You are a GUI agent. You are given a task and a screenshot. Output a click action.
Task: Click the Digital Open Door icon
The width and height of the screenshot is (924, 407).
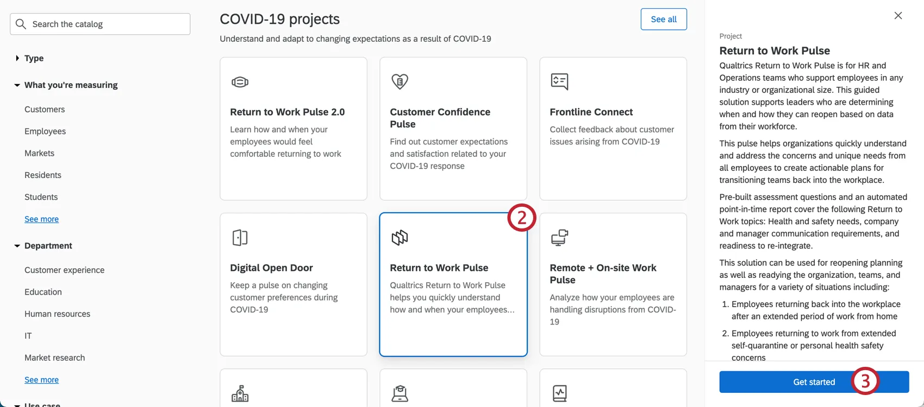(240, 238)
